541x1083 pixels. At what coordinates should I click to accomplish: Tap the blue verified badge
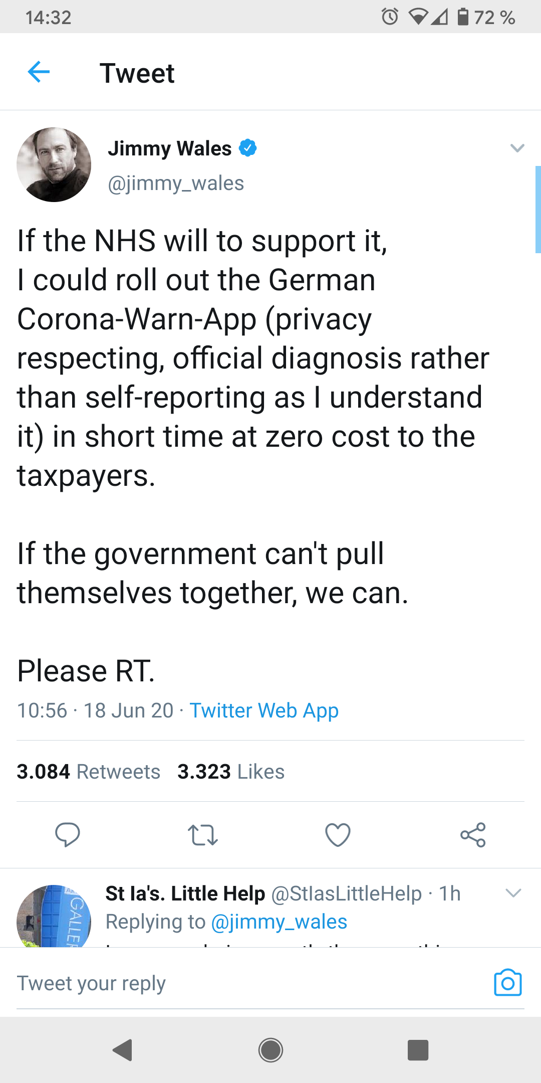pos(247,148)
